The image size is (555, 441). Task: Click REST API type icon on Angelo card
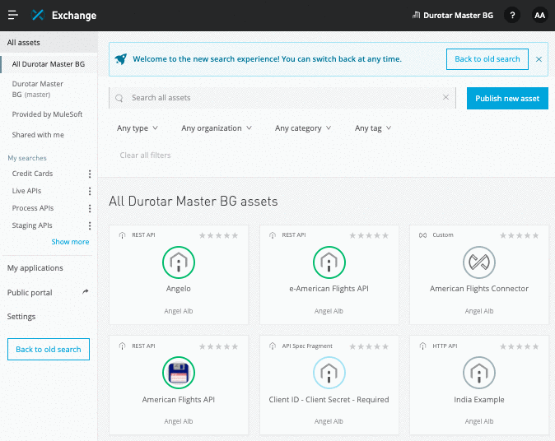pyautogui.click(x=122, y=235)
